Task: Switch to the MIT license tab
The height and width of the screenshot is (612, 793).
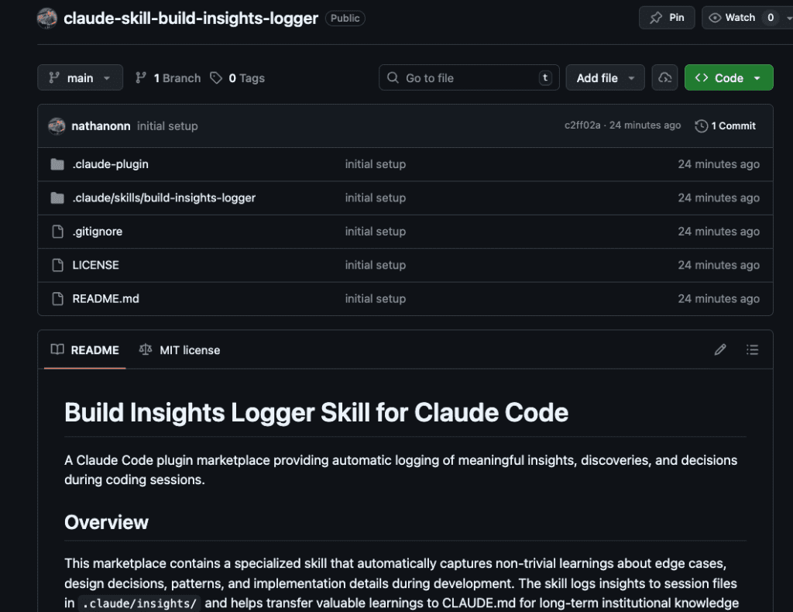Action: coord(180,350)
